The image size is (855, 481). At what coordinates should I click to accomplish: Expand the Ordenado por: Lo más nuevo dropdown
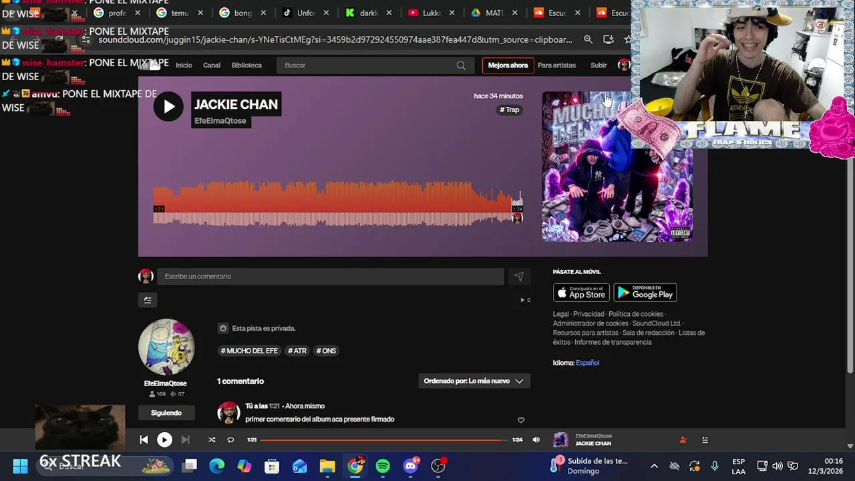(474, 381)
